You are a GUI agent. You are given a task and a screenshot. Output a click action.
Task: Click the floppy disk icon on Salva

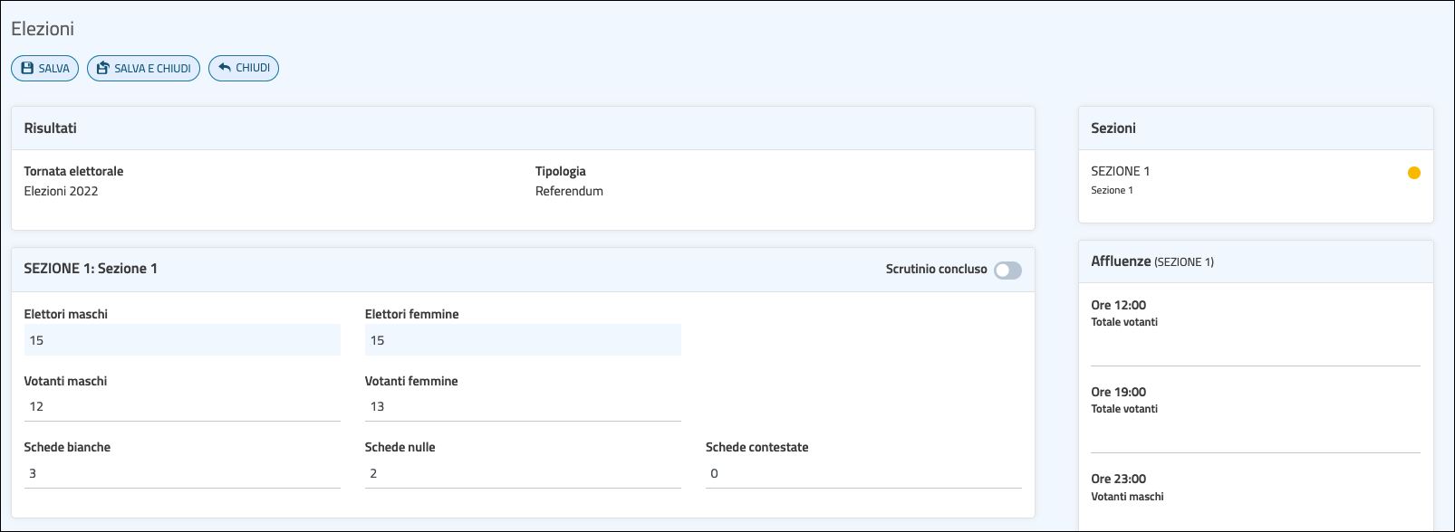click(27, 69)
